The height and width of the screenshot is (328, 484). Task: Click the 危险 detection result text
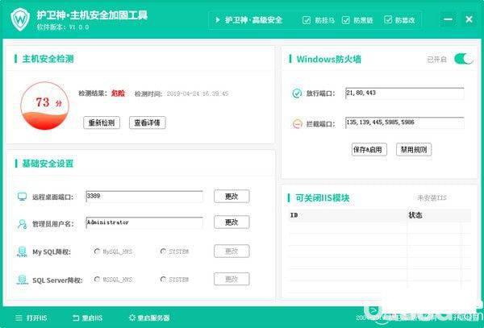pyautogui.click(x=119, y=93)
